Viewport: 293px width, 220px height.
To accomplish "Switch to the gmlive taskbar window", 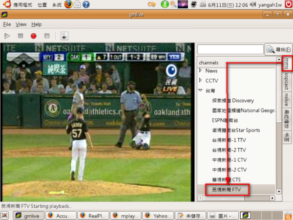I will pos(28,216).
